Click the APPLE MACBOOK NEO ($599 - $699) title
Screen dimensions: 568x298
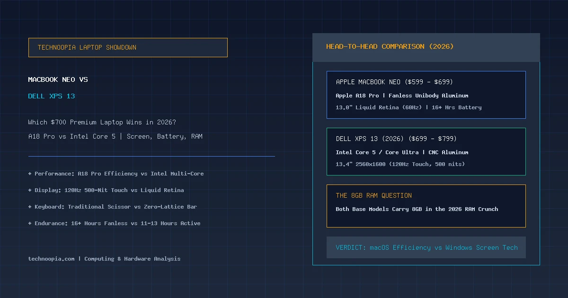394,82
